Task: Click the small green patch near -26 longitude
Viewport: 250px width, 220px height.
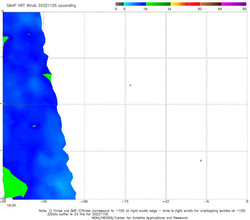Action: 34,126
